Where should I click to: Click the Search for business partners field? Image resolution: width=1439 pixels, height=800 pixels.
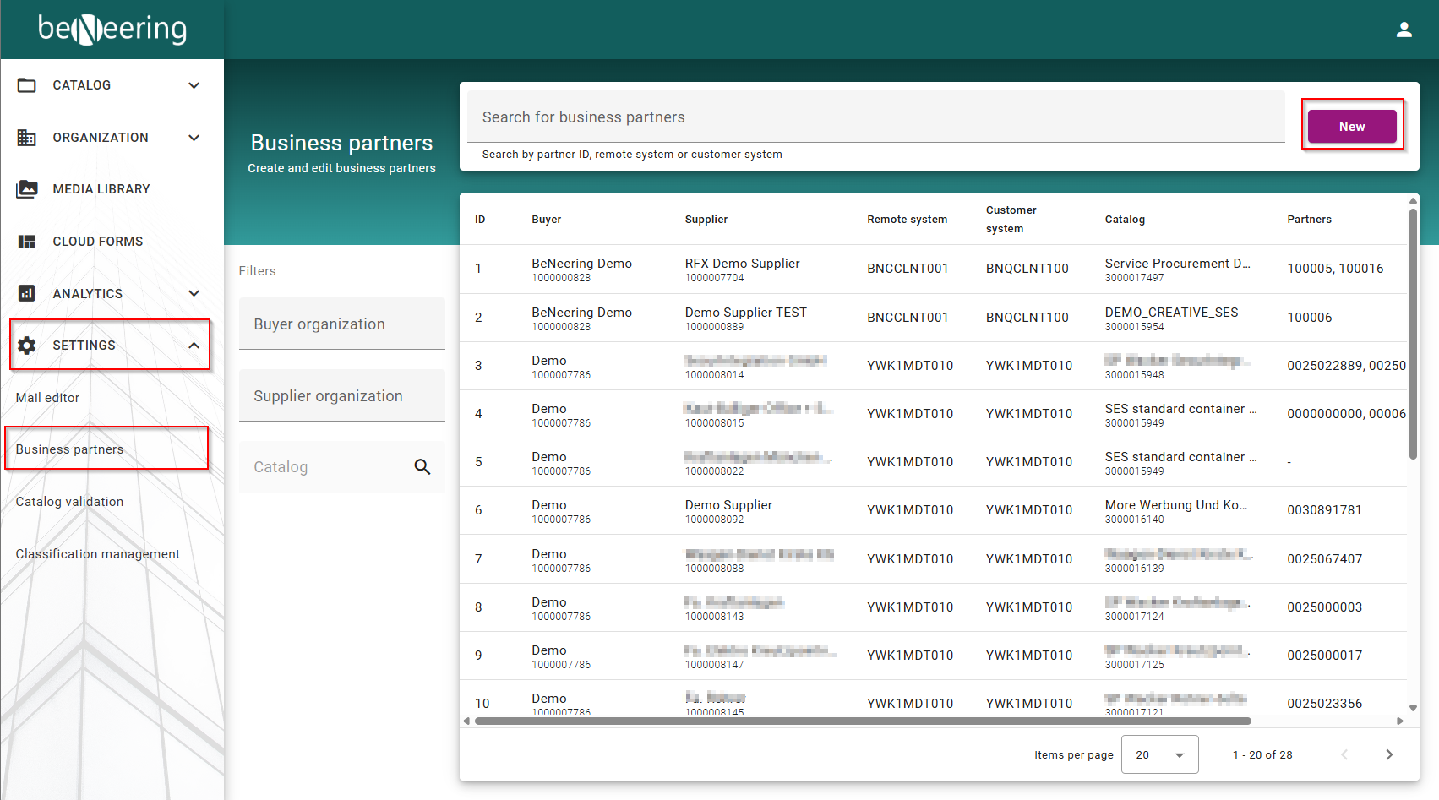click(x=875, y=117)
